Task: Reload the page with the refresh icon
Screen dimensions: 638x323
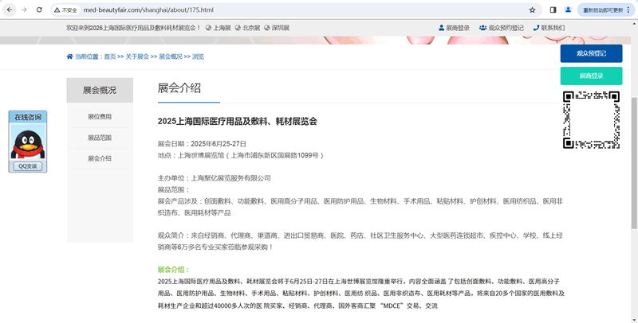Action: (40, 10)
